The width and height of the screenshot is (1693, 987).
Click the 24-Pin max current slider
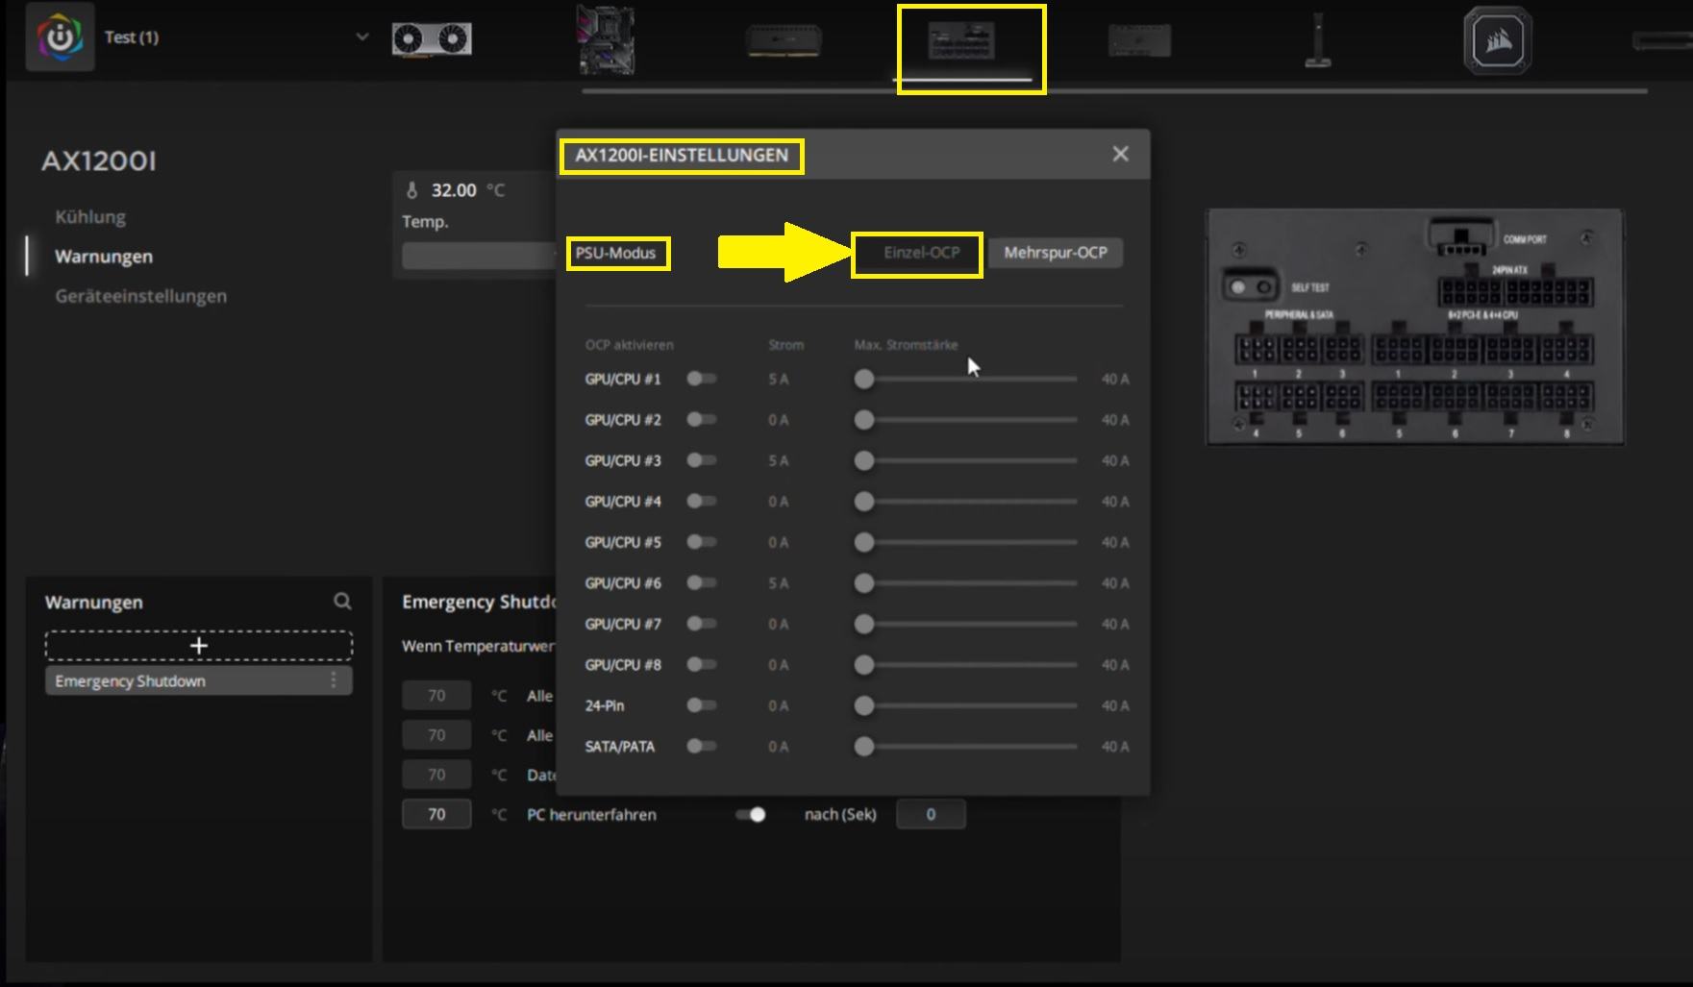pos(965,705)
